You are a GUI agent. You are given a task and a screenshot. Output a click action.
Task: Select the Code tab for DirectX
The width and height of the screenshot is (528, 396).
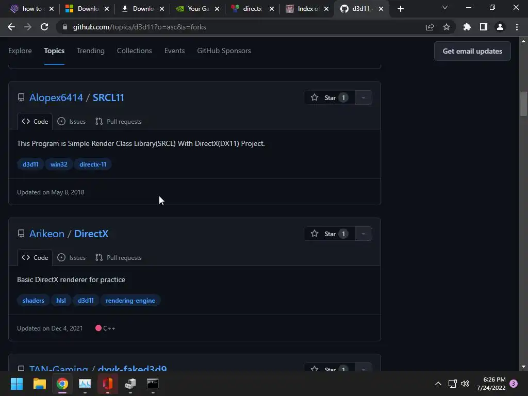(35, 258)
